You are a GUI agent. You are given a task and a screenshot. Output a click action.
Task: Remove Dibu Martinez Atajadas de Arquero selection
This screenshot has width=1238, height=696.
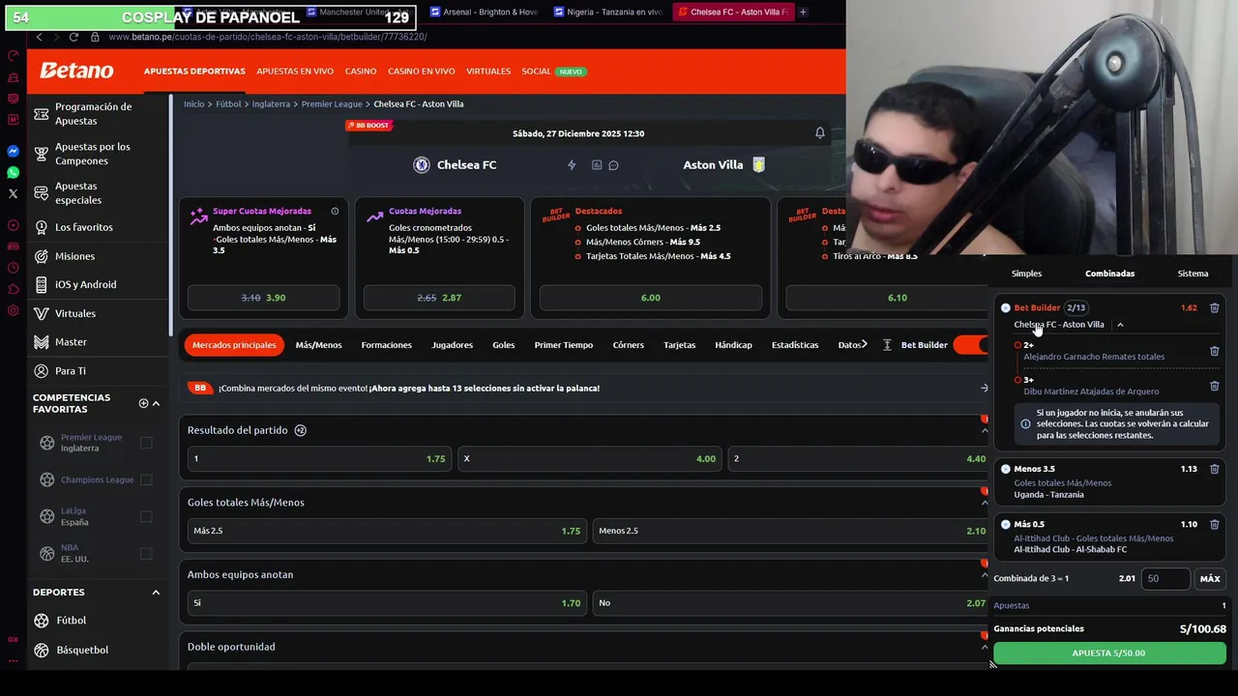(1215, 386)
